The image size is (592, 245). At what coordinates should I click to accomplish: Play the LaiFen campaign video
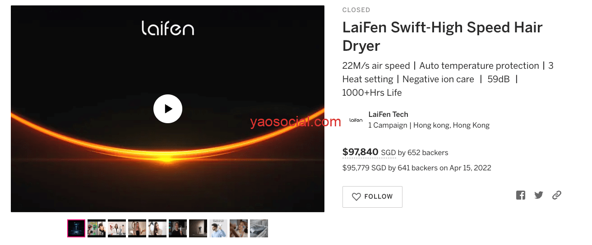pos(167,109)
